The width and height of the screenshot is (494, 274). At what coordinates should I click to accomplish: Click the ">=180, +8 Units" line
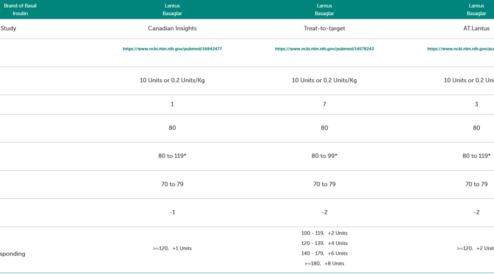click(324, 264)
